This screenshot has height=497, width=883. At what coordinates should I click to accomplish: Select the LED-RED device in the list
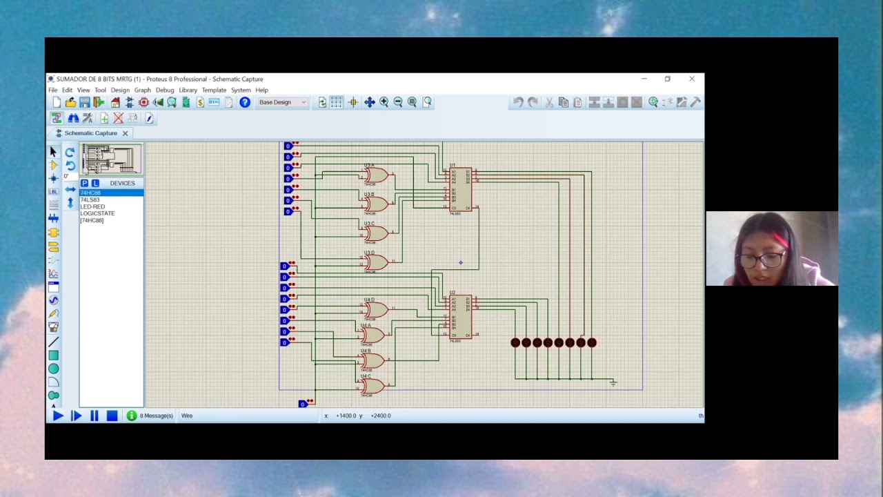coord(111,206)
